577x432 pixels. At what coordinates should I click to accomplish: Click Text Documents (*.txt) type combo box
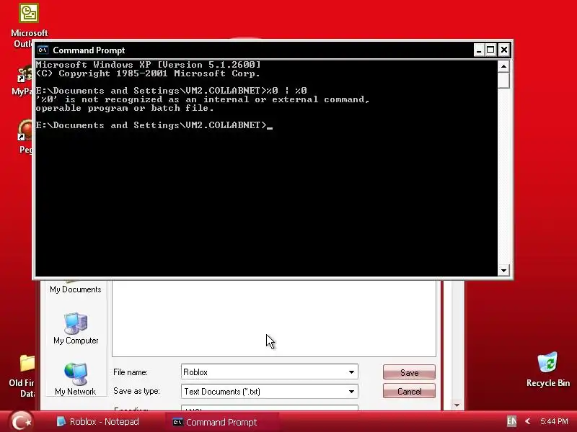[x=269, y=392]
